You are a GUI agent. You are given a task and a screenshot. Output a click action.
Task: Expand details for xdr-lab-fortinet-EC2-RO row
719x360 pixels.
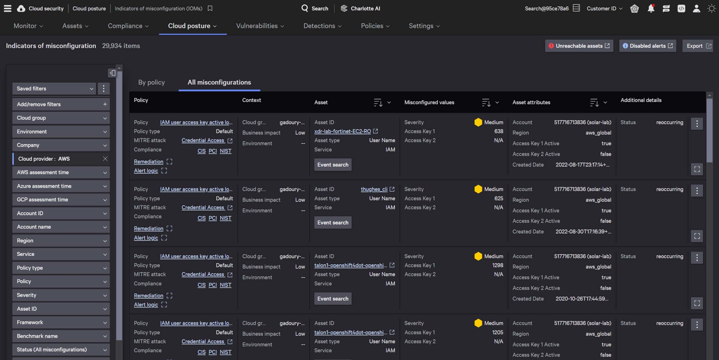click(x=697, y=169)
